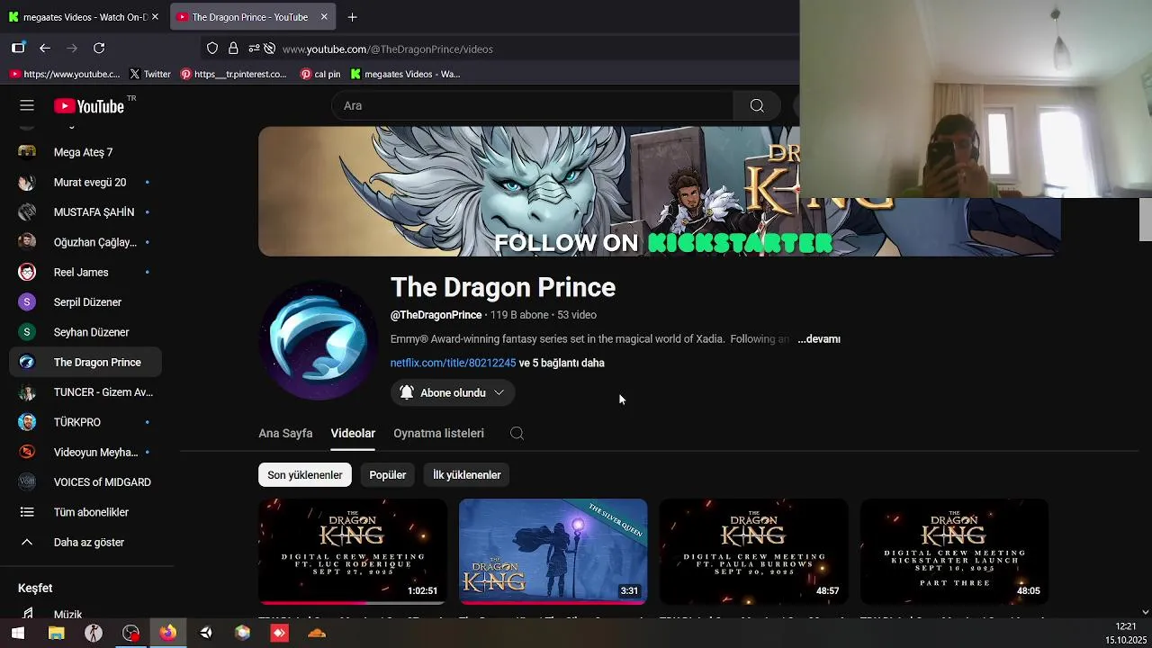Image resolution: width=1152 pixels, height=648 pixels.
Task: Click the search magnifier button
Action: 757,105
